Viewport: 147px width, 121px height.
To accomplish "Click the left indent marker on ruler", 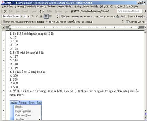I will [10, 29].
